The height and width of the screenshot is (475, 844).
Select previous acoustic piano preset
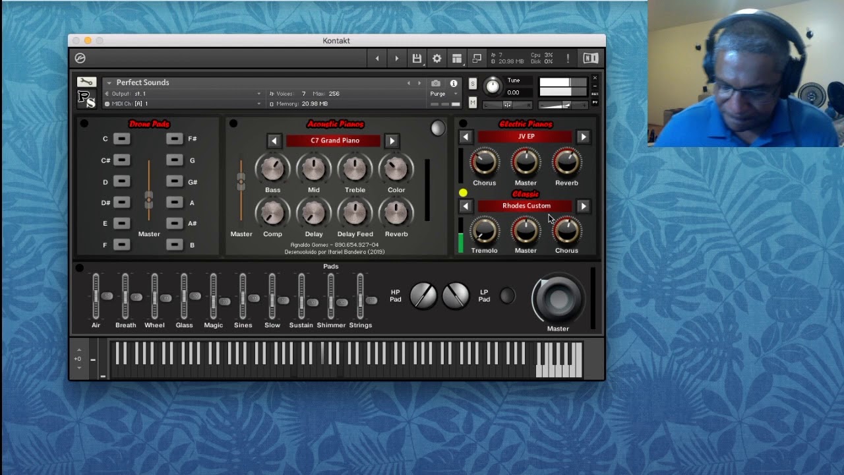point(274,141)
